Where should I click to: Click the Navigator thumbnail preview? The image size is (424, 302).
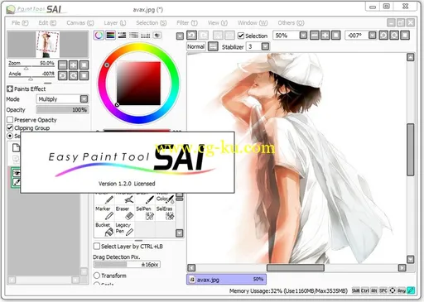48,45
